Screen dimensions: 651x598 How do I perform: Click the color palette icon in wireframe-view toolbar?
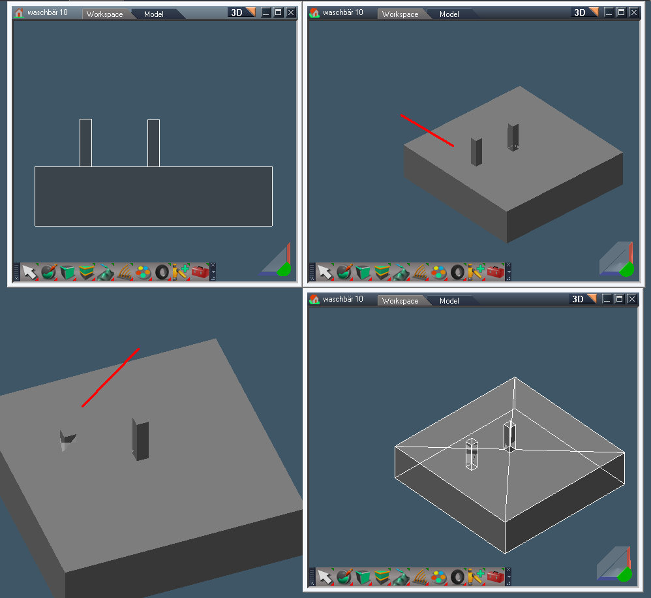pyautogui.click(x=439, y=577)
